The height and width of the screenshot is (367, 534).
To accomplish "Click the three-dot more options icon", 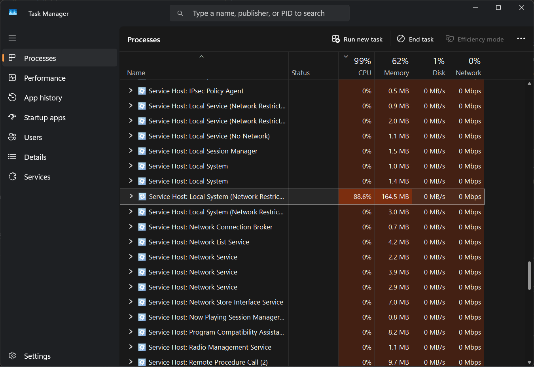I will tap(521, 39).
